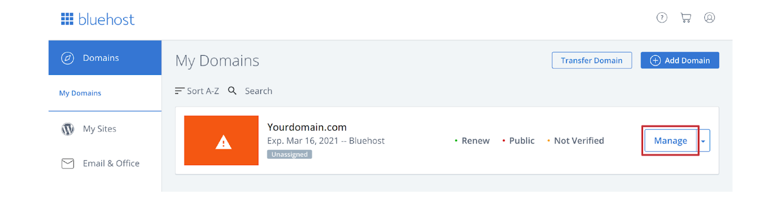Open the user account profile icon
The width and height of the screenshot is (783, 197).
pyautogui.click(x=710, y=18)
